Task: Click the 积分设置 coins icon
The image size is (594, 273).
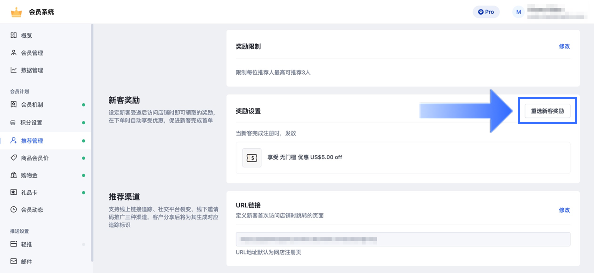Action: (13, 123)
